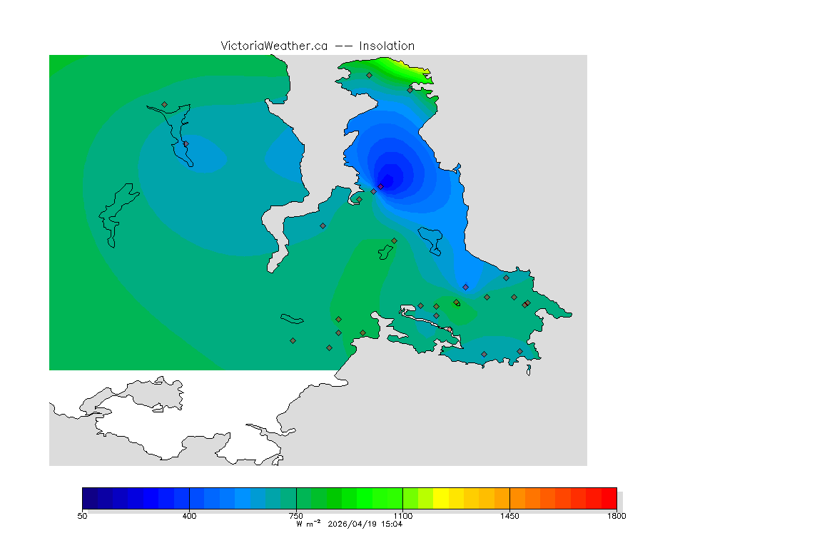Select the 1100 tick label on the legend
The height and width of the screenshot is (548, 822).
(x=402, y=516)
